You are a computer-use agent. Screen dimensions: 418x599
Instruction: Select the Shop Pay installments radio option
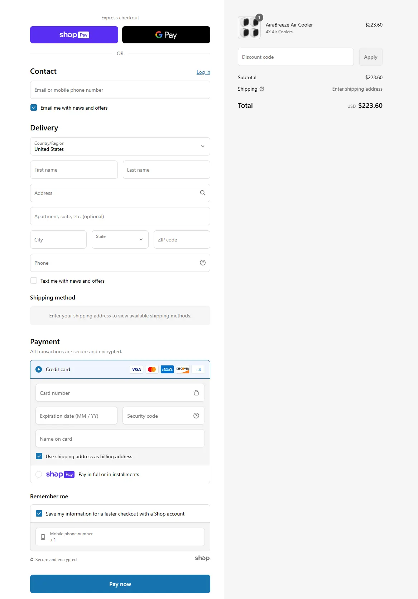[x=39, y=474]
